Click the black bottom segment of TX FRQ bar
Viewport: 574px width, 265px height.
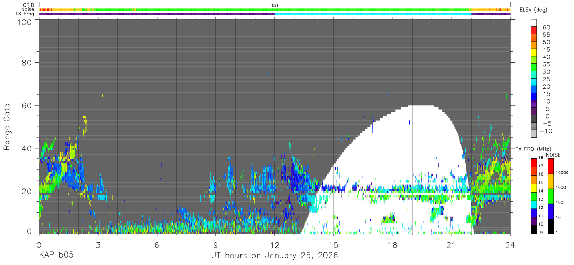534,229
